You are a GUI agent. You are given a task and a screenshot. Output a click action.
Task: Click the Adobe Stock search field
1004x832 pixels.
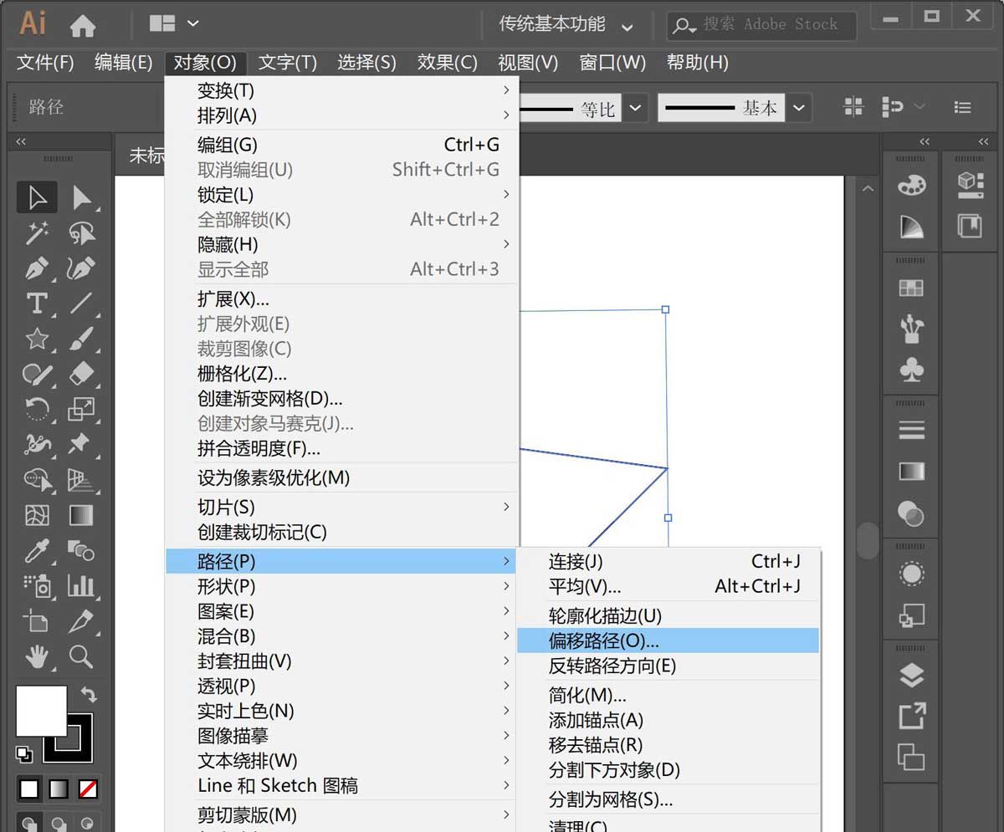point(761,25)
